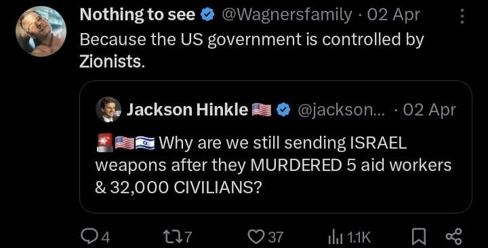The height and width of the screenshot is (248, 488).
Task: Open the reply comment icon
Action: 88,237
